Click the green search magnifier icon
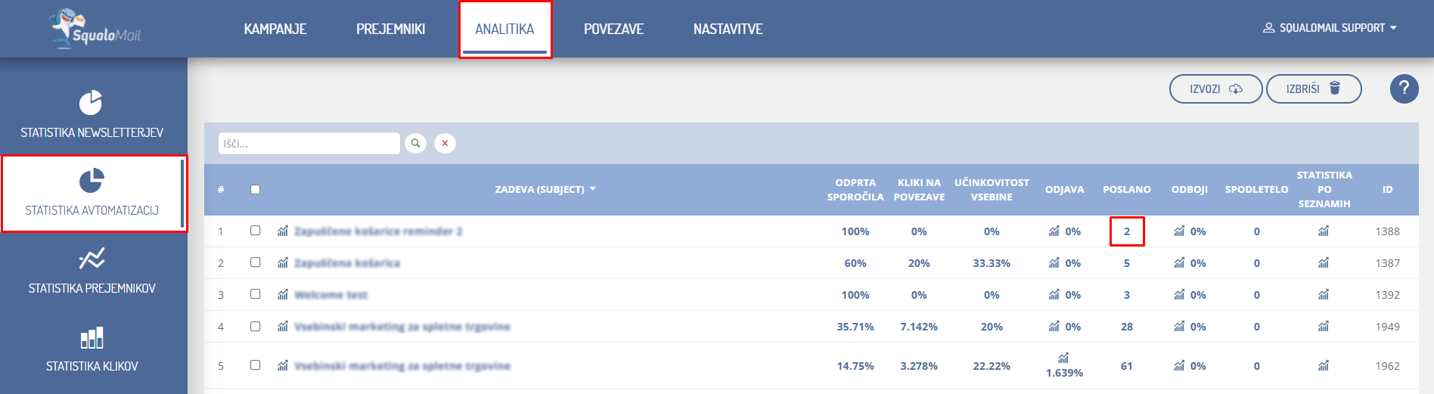 415,143
